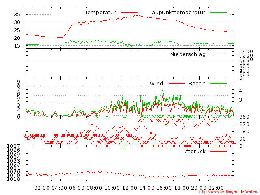Click the red Wind legend line
Screen dimensions: 260x195
(x=177, y=83)
